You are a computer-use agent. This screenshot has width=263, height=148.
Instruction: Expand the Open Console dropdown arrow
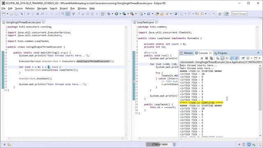[259, 58]
